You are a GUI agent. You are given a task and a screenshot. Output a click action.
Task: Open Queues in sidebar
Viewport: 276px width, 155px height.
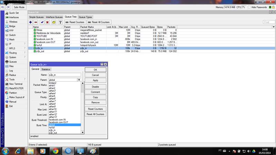(x=13, y=62)
